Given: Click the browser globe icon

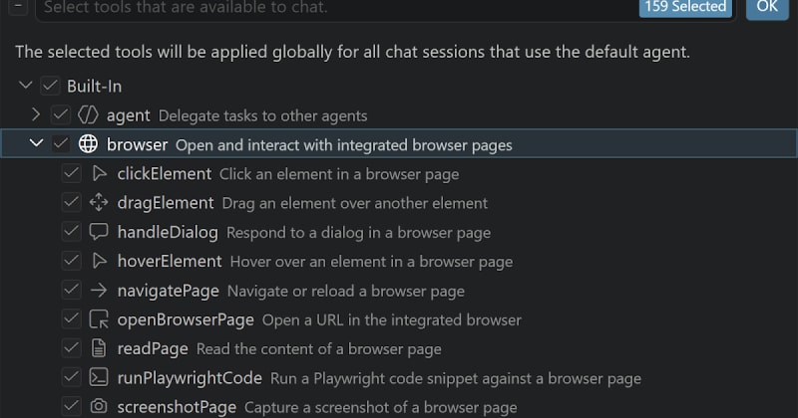Looking at the screenshot, I should point(88,144).
